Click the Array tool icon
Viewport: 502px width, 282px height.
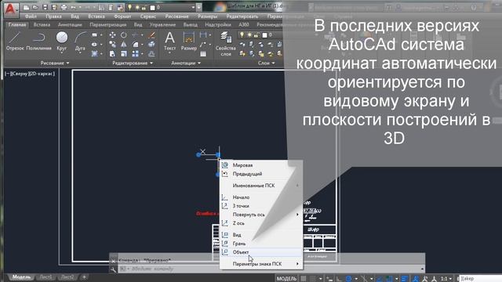pyautogui.click(x=136, y=54)
